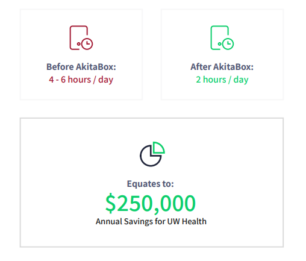Click the red clock face icon

(x=87, y=43)
